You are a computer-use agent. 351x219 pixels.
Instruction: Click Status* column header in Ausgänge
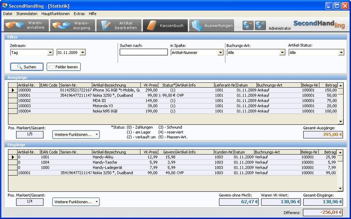click(x=167, y=85)
